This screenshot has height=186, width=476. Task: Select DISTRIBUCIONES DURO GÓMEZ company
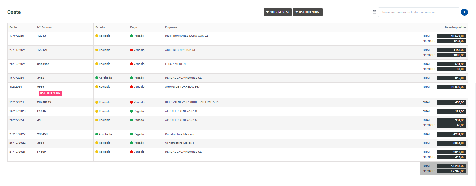coord(186,36)
